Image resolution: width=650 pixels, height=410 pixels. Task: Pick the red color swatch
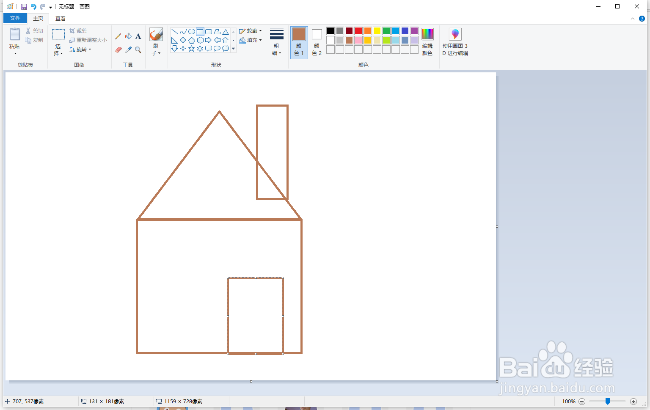(x=358, y=31)
